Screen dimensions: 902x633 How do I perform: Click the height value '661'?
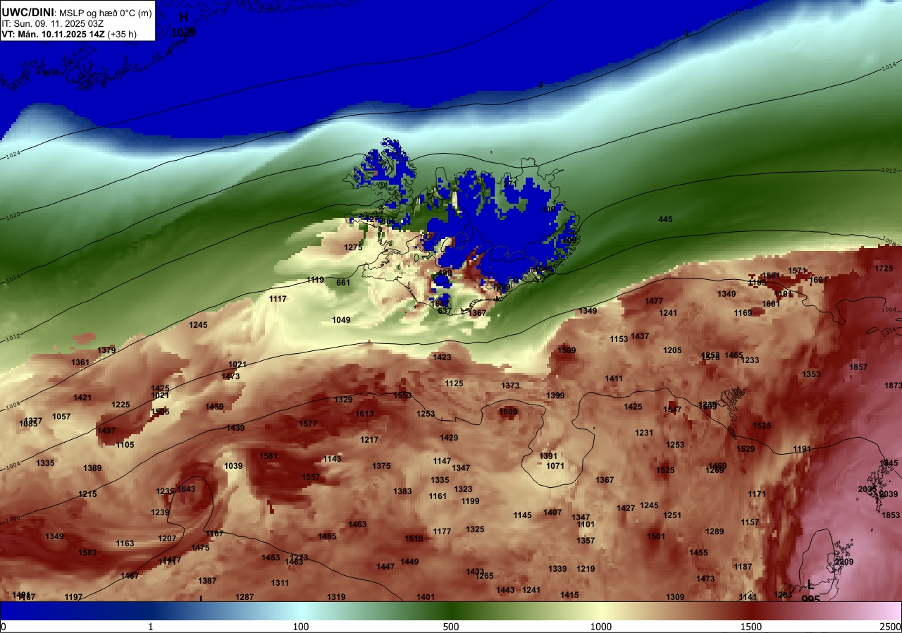coord(343,283)
